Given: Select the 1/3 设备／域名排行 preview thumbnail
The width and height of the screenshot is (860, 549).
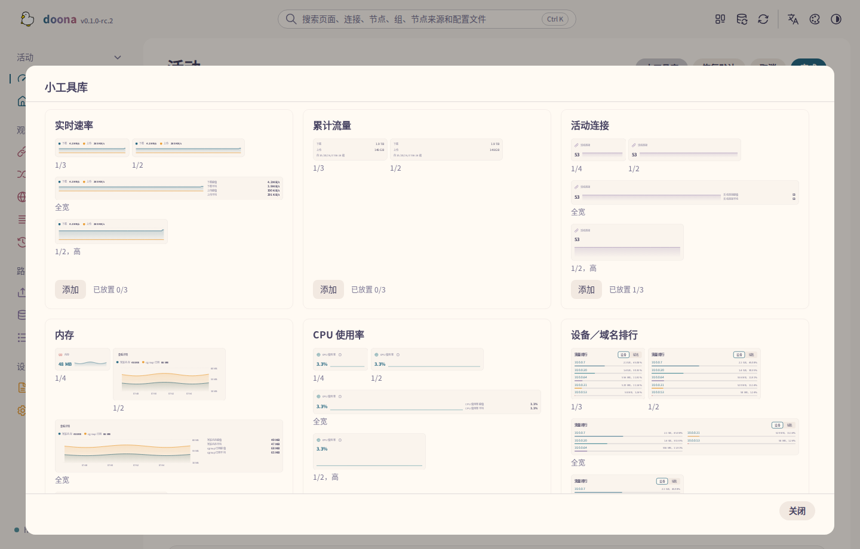Looking at the screenshot, I should [x=608, y=374].
